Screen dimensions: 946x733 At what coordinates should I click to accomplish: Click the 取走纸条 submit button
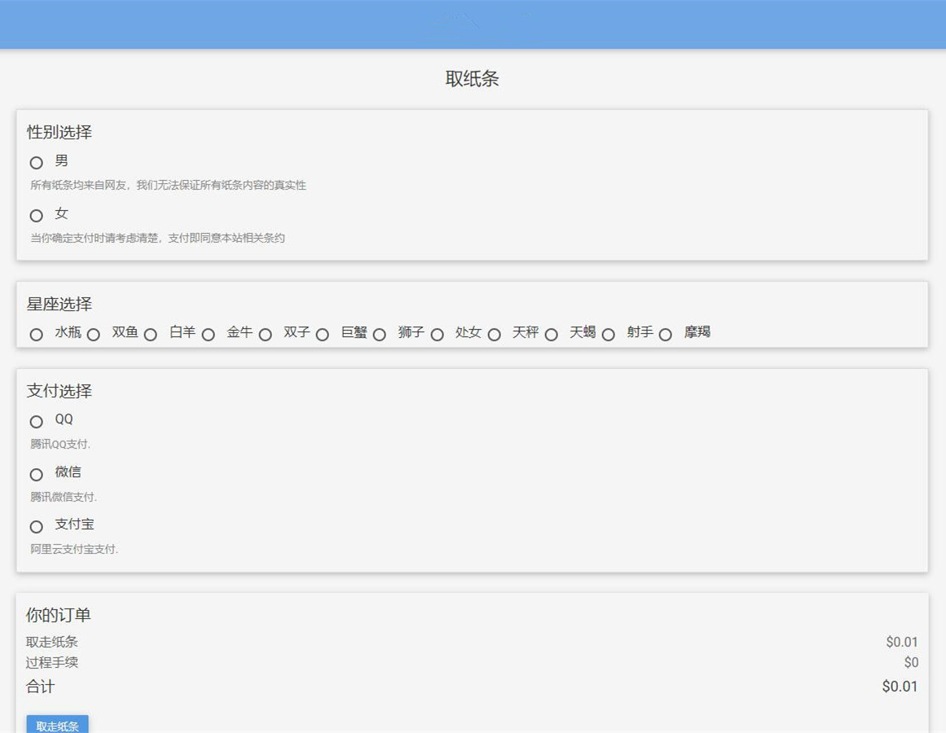(57, 725)
